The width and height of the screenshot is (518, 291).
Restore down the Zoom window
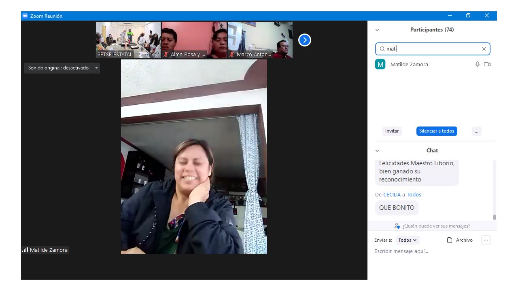468,16
